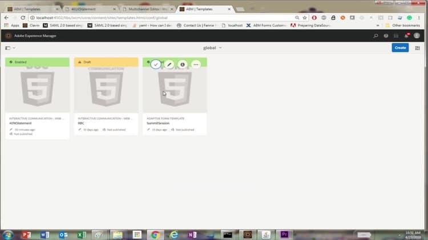Viewport: 428px width, 240px height.
Task: Open the RBC draft template thumbnail
Action: pyautogui.click(x=106, y=90)
